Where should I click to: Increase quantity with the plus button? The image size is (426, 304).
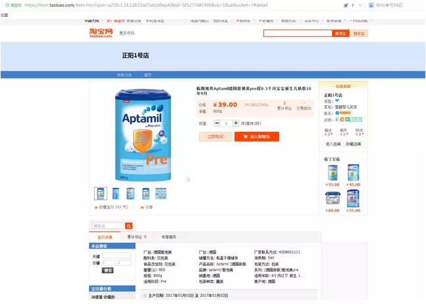coord(236,123)
